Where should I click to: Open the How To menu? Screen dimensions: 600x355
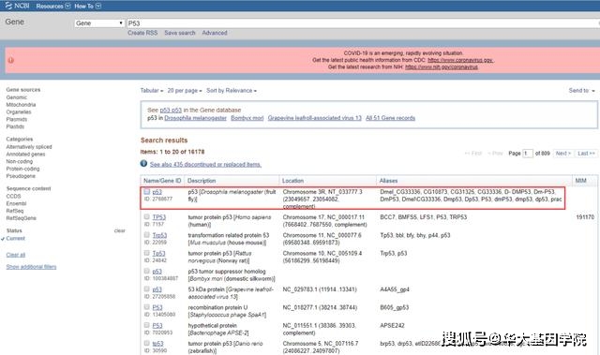(87, 6)
